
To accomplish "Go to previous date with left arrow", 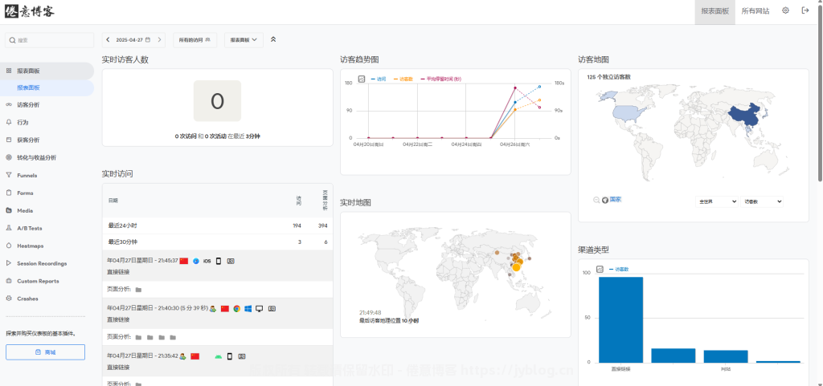I will (x=108, y=39).
